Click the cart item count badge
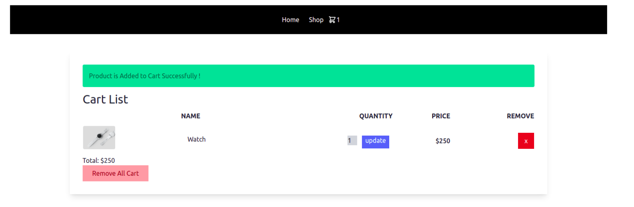 (338, 20)
